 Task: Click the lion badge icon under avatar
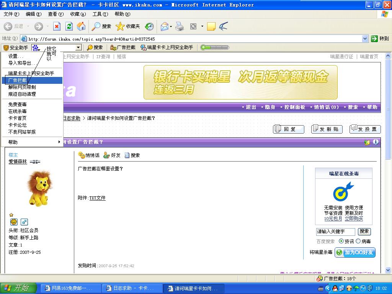pos(14,222)
